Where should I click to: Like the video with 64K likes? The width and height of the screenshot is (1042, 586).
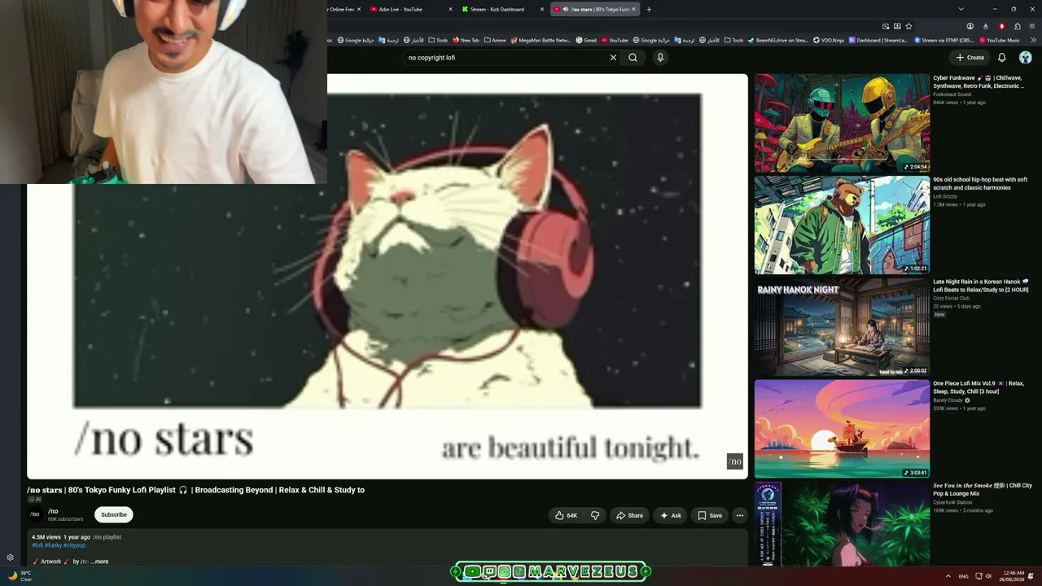coord(567,515)
